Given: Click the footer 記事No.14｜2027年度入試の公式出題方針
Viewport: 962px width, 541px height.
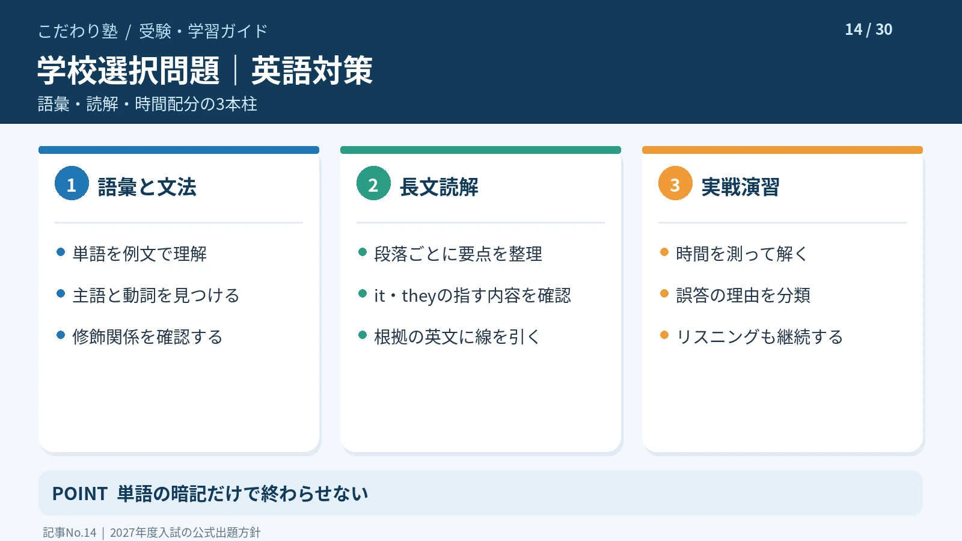Looking at the screenshot, I should 152,532.
